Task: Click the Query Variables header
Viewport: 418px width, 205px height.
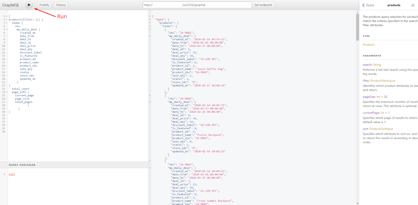Action: [x=74, y=165]
